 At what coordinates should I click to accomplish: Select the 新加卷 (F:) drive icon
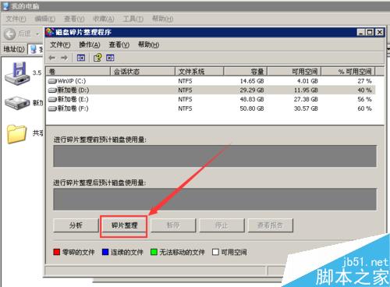coord(52,108)
